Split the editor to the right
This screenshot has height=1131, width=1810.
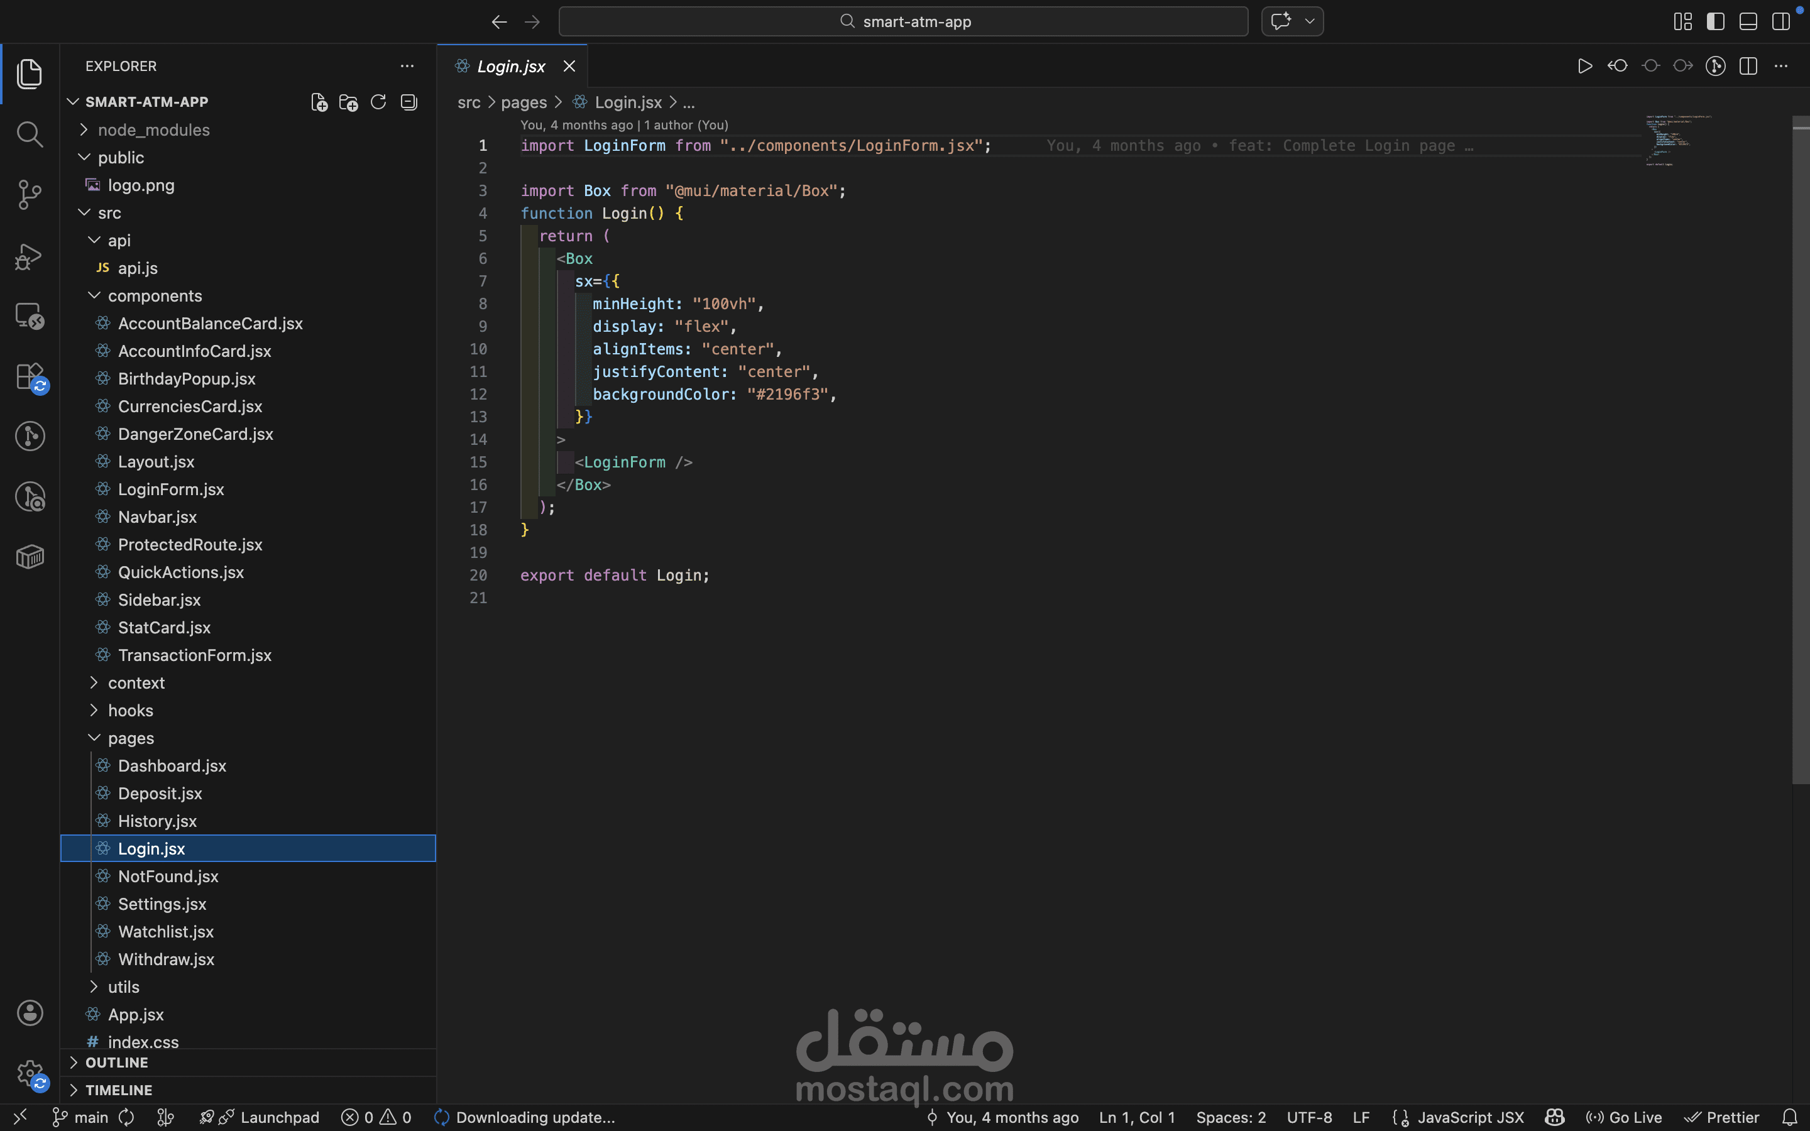pyautogui.click(x=1748, y=67)
